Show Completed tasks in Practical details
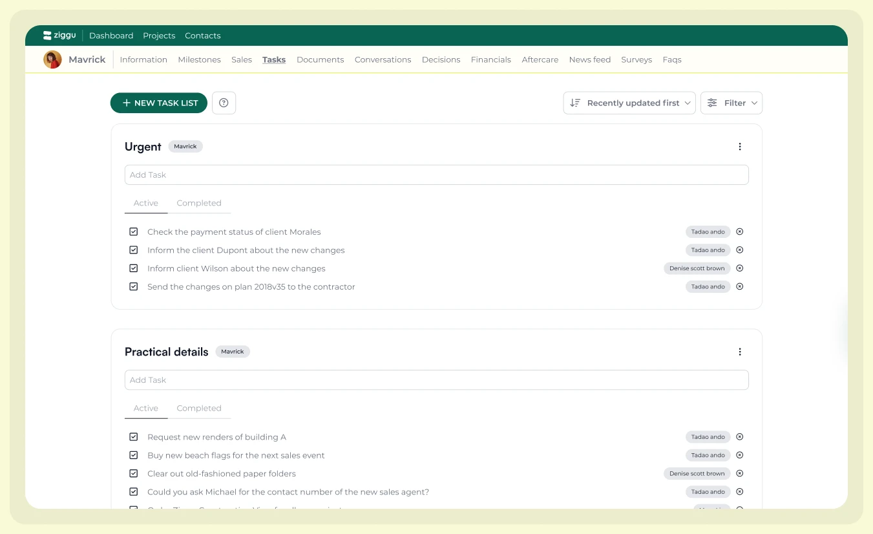 (x=199, y=409)
